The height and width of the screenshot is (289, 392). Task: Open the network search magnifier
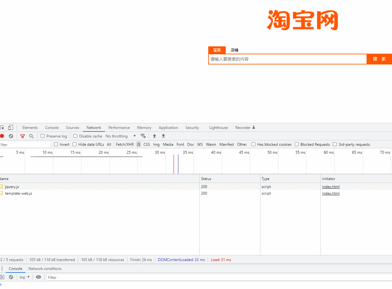[31, 136]
